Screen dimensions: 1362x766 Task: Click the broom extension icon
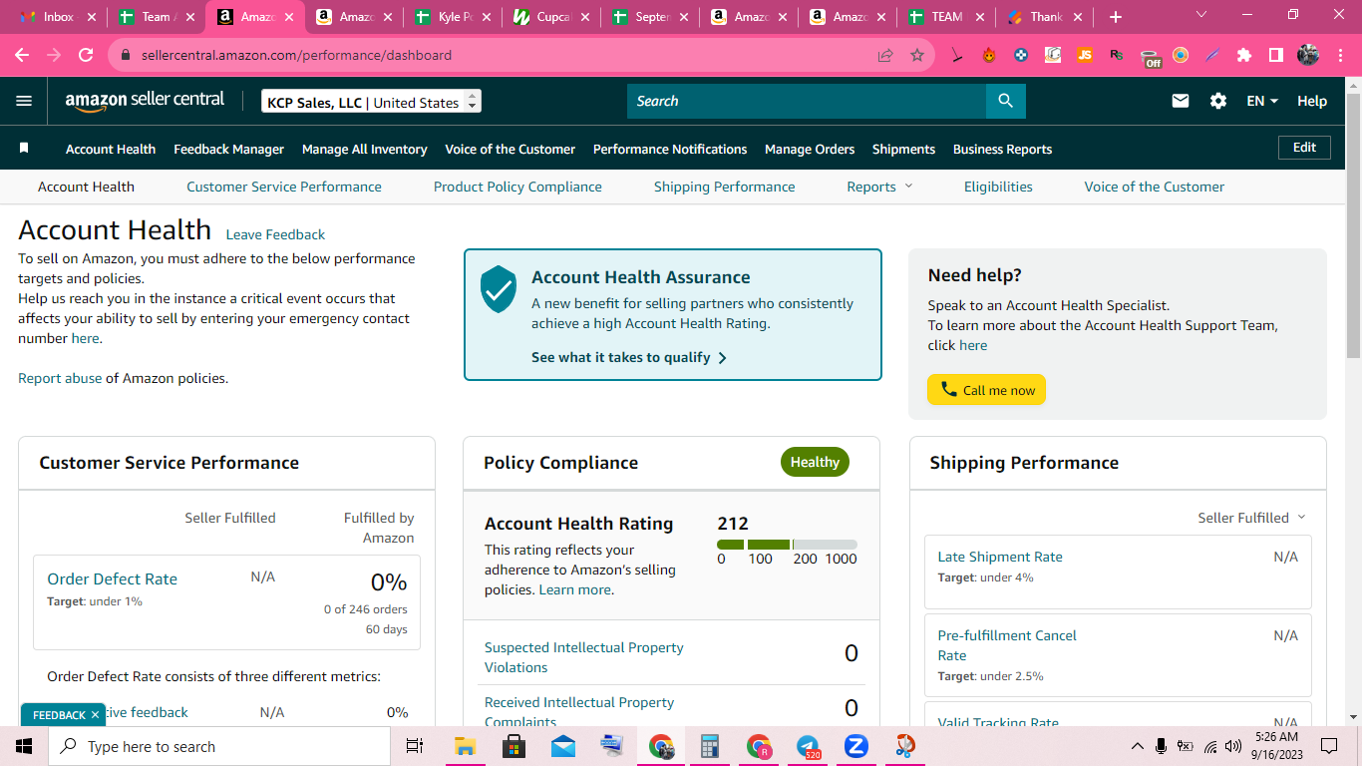click(x=957, y=55)
